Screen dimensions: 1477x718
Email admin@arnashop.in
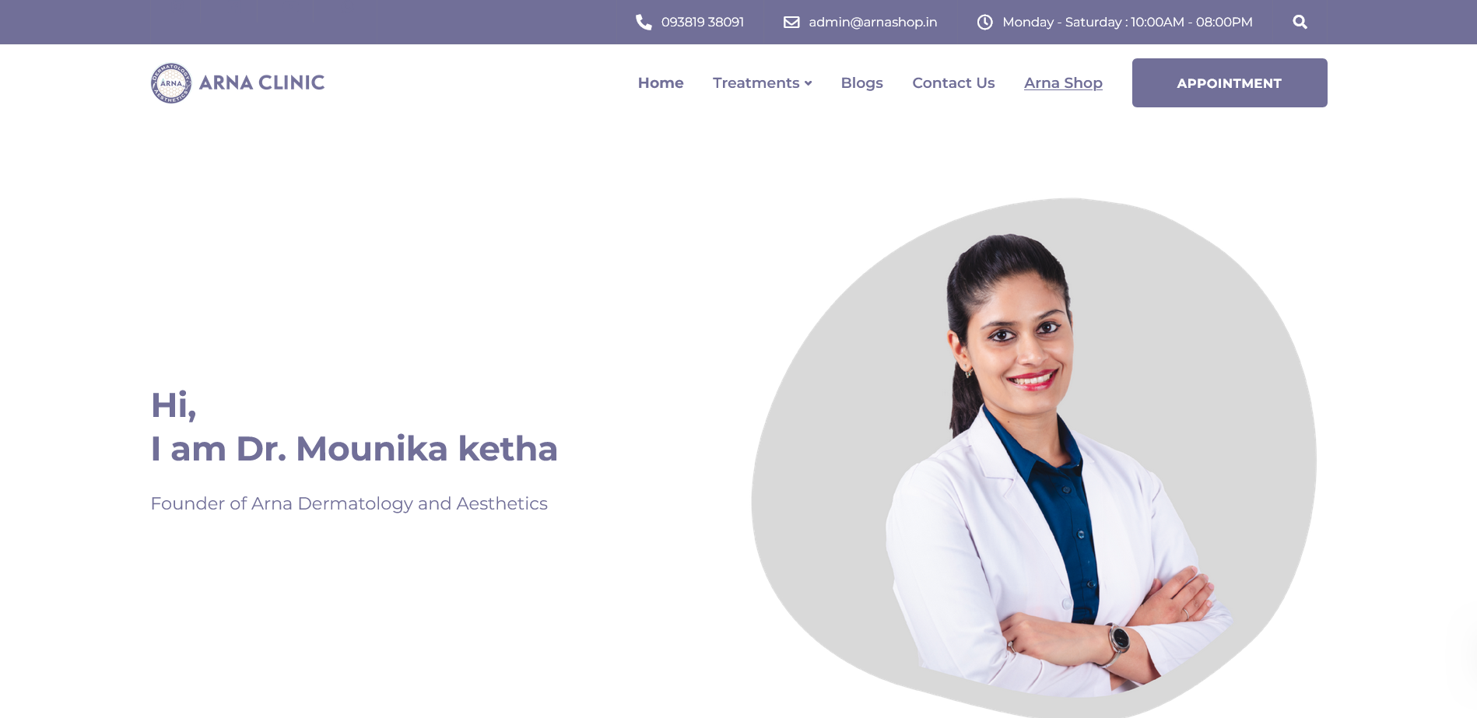click(x=873, y=22)
